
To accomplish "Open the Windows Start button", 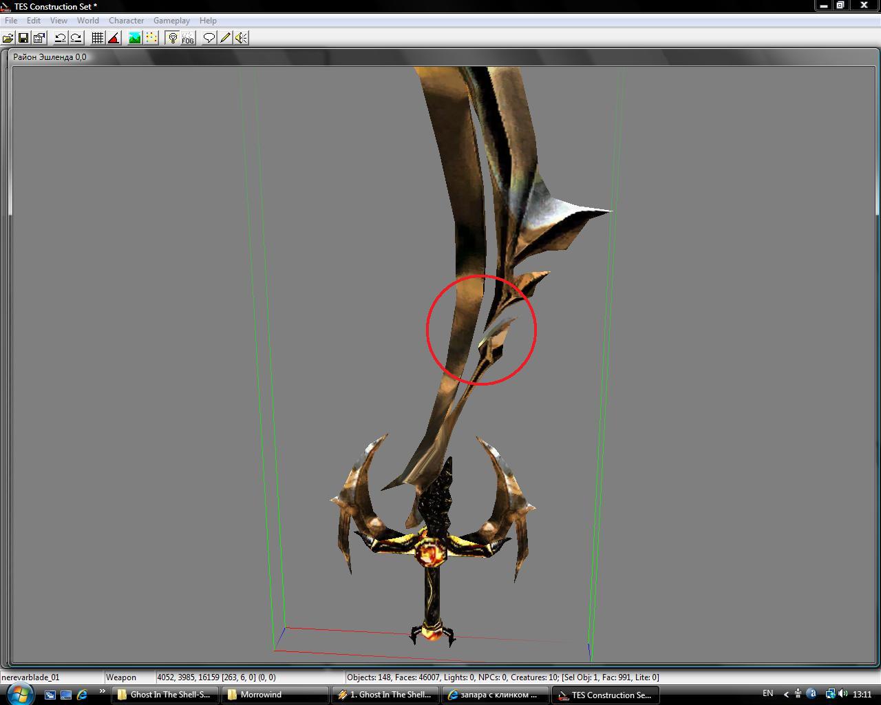I will point(19,694).
